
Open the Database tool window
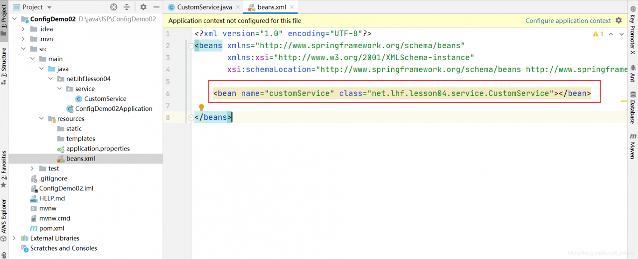click(633, 107)
